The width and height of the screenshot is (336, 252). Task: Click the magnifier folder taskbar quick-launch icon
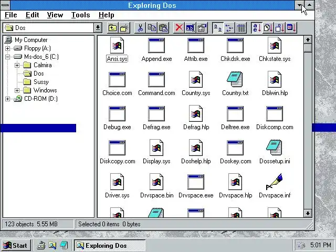point(52,245)
